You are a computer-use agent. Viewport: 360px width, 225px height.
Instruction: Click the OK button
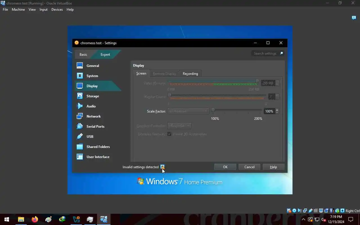tap(225, 167)
